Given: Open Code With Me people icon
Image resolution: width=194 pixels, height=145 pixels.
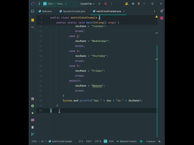Looking at the screenshot, I should coord(127,4).
